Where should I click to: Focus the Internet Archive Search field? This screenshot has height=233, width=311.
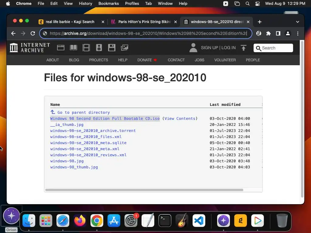click(x=273, y=48)
